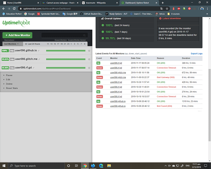Click the gear icon beside user096.rf.gd
The image size is (211, 169).
tap(89, 68)
